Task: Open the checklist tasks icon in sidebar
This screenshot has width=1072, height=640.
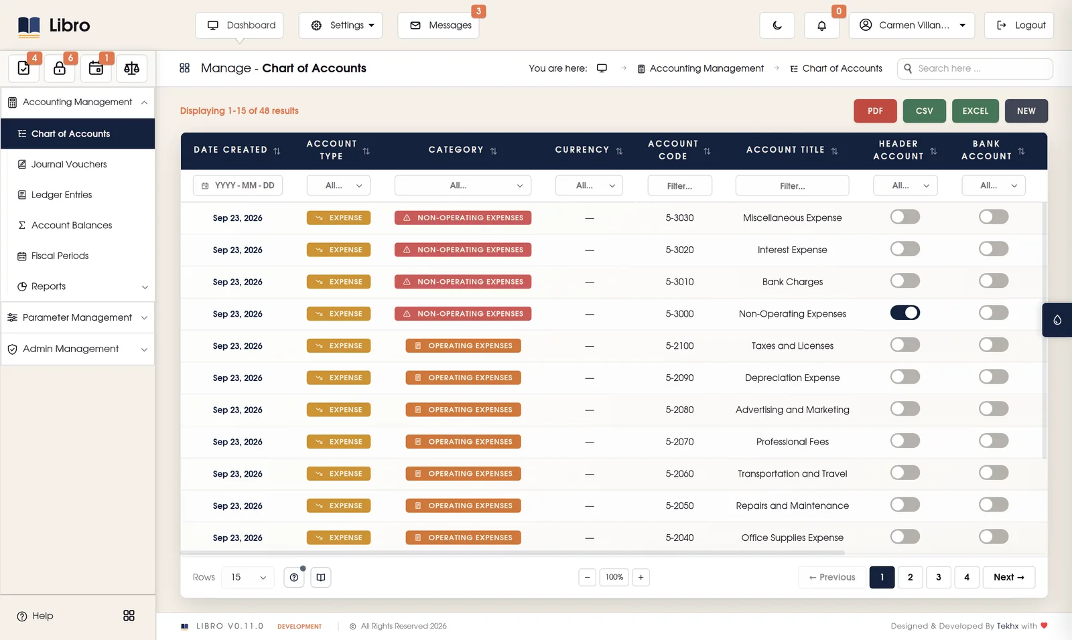Action: tap(23, 68)
